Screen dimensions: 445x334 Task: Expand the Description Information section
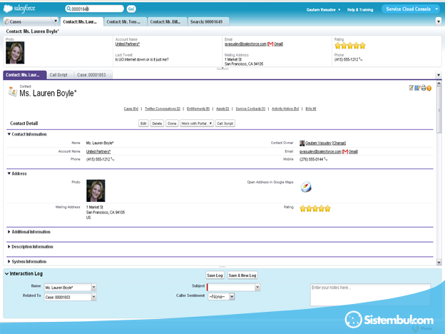coord(9,246)
